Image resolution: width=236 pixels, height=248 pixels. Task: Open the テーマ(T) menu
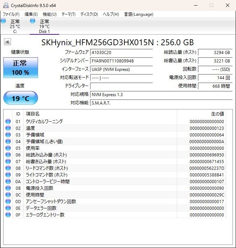click(68, 14)
